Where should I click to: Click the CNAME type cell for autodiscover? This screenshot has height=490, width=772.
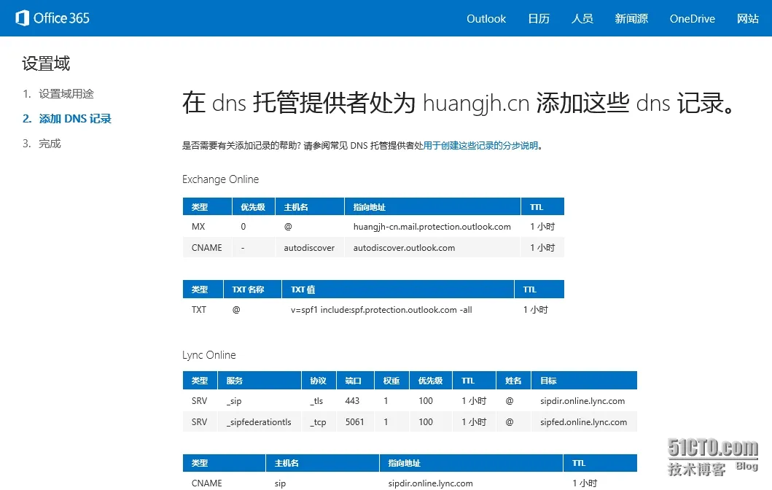(x=207, y=248)
